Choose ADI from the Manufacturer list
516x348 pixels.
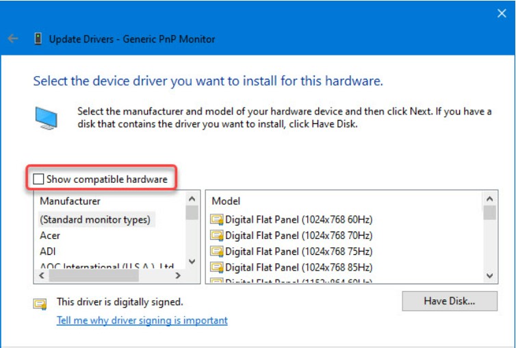point(48,251)
